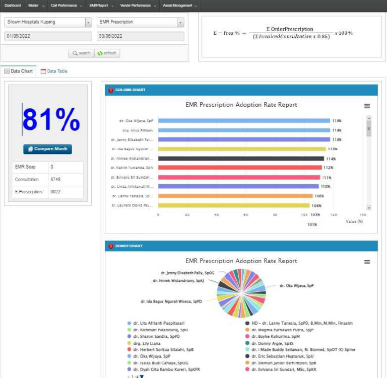The image size is (387, 378).
Task: Click the red alert icon beside COLUMN CHART
Action: (x=111, y=90)
